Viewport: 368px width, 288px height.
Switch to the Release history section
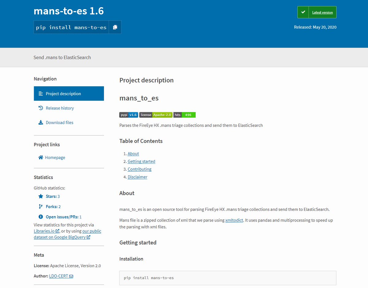(60, 108)
